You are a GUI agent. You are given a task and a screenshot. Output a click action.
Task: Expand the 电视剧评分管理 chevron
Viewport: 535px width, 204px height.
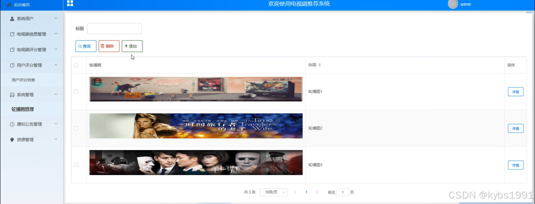56,49
